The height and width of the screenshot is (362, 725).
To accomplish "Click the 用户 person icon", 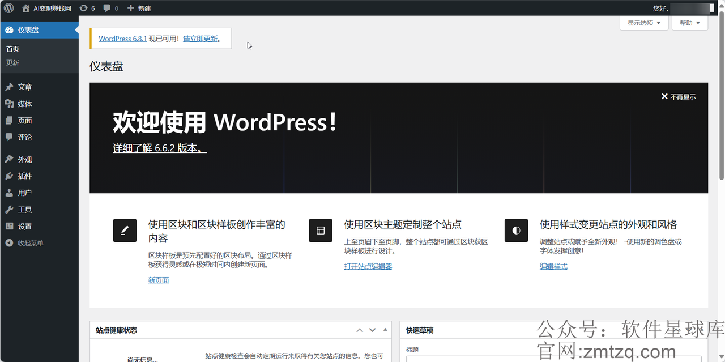I will pos(9,193).
